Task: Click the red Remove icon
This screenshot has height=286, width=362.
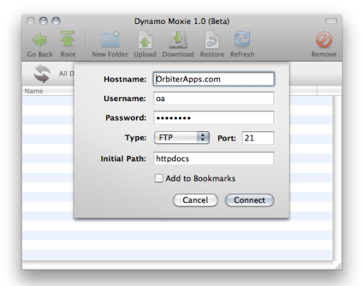Action: coord(324,40)
